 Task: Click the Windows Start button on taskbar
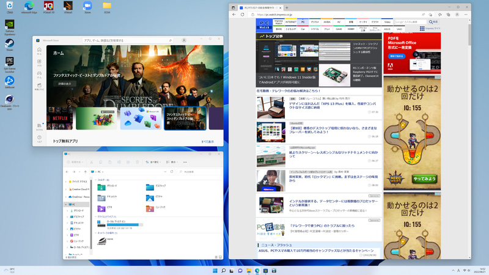click(x=215, y=271)
